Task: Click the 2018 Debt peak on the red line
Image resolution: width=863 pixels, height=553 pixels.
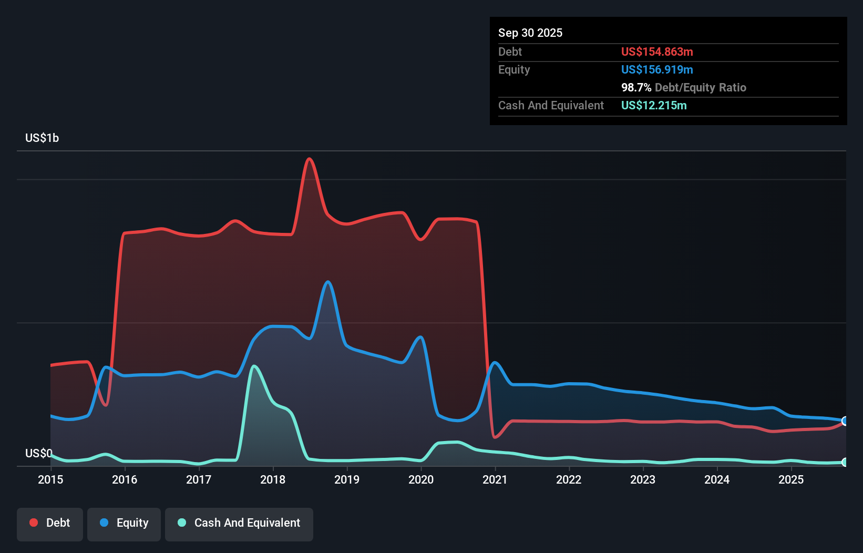Action: click(310, 158)
